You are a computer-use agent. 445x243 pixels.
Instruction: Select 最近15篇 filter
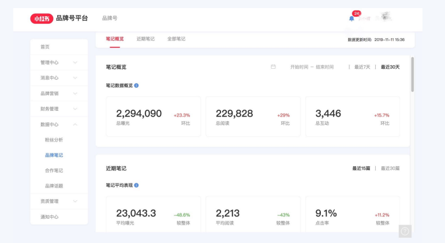(361, 169)
